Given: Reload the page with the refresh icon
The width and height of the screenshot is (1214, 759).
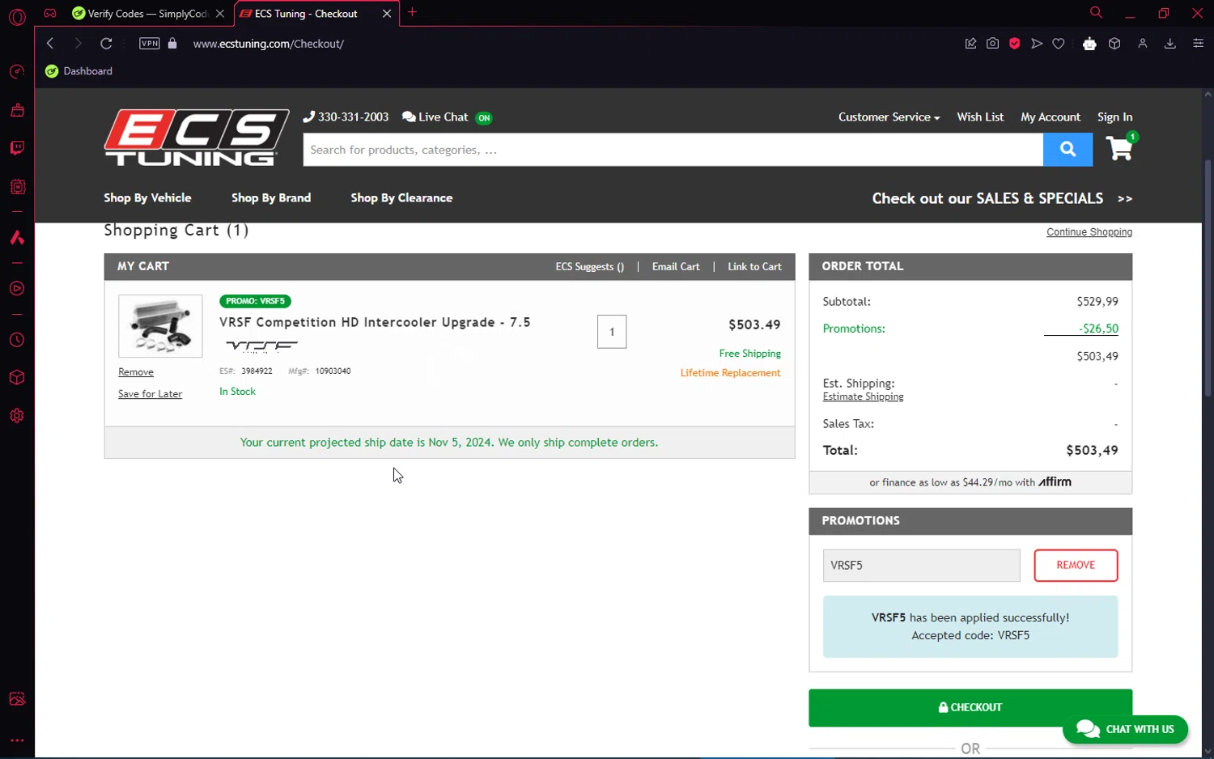Looking at the screenshot, I should [x=106, y=43].
